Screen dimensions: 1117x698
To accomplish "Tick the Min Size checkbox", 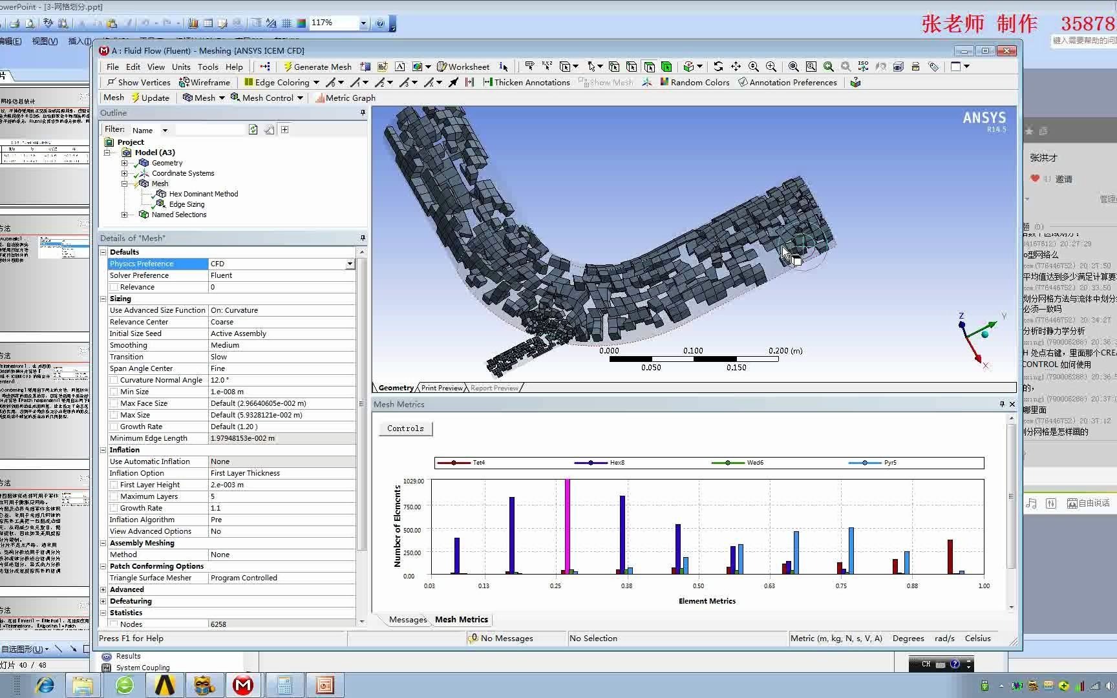I will click(114, 392).
